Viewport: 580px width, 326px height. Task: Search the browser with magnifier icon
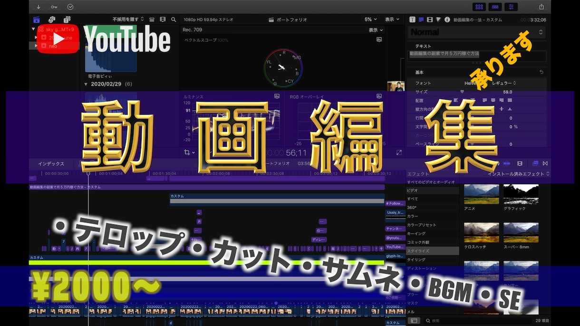click(174, 19)
